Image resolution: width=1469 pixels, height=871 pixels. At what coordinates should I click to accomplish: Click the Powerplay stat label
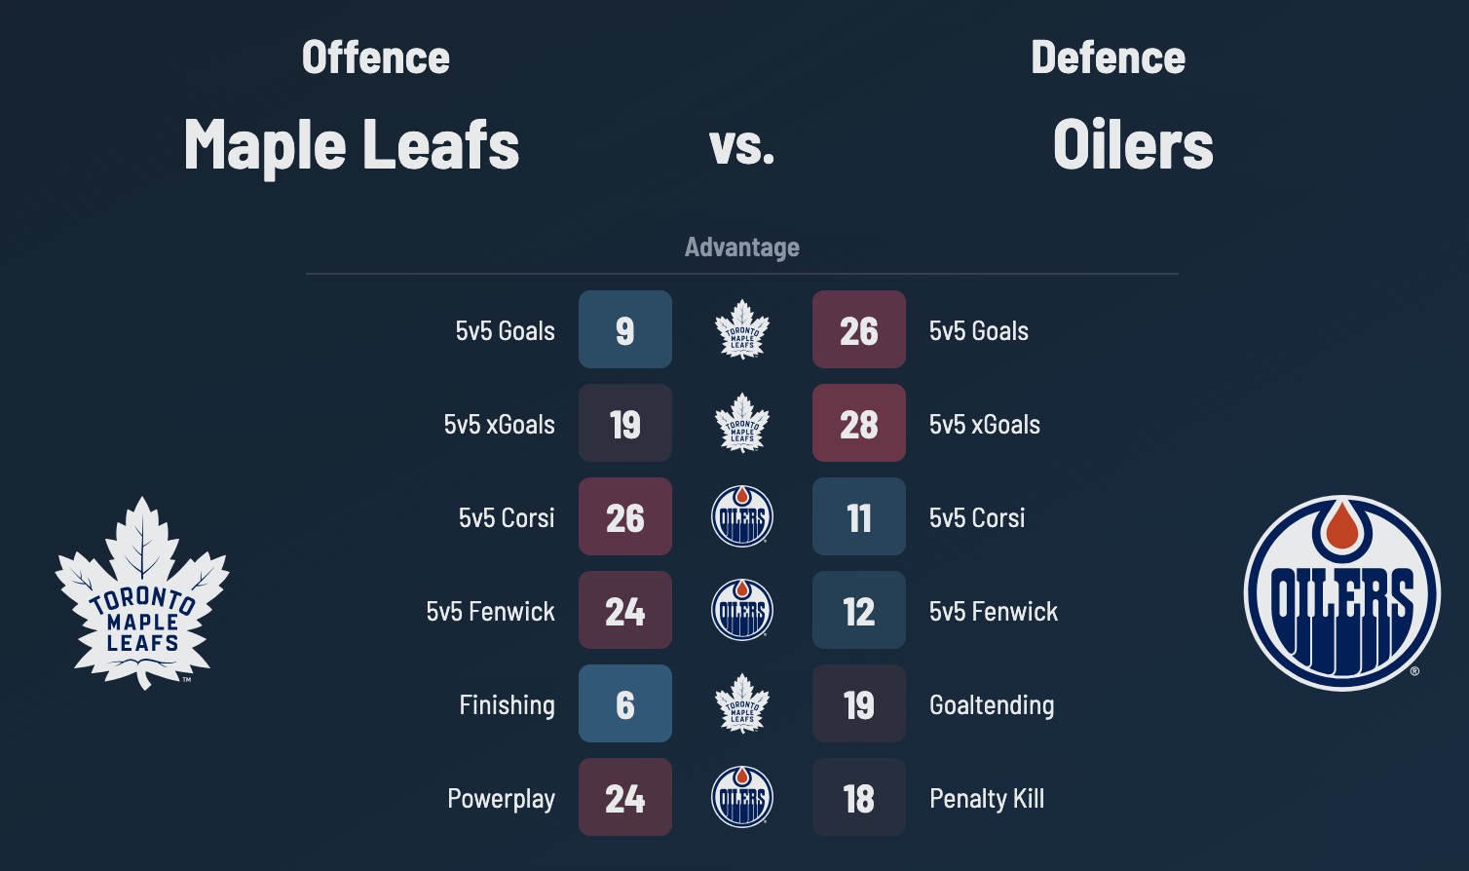501,798
